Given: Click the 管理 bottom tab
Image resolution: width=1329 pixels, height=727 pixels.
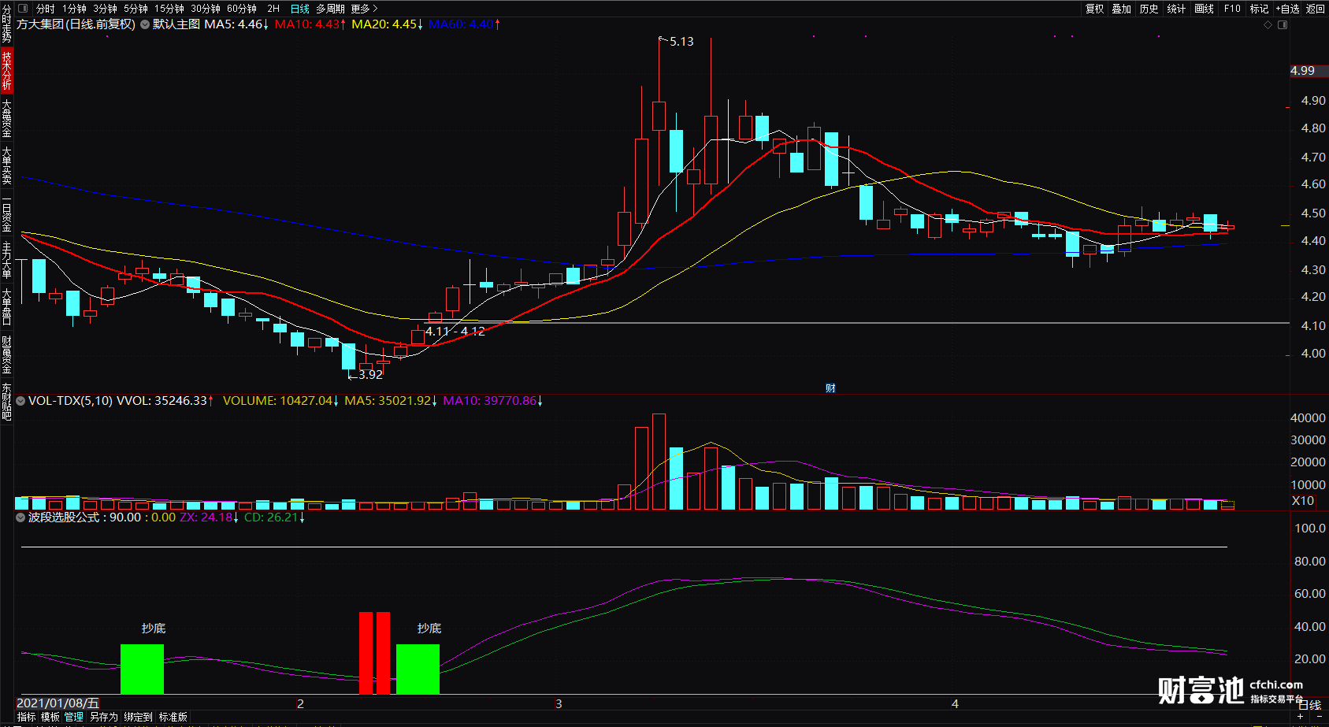Looking at the screenshot, I should click(x=74, y=717).
